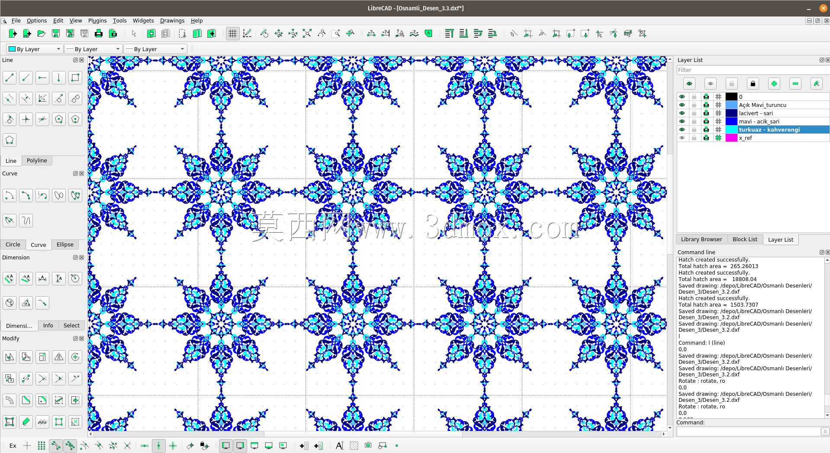Open the File menu
The height and width of the screenshot is (453, 830).
[x=16, y=20]
